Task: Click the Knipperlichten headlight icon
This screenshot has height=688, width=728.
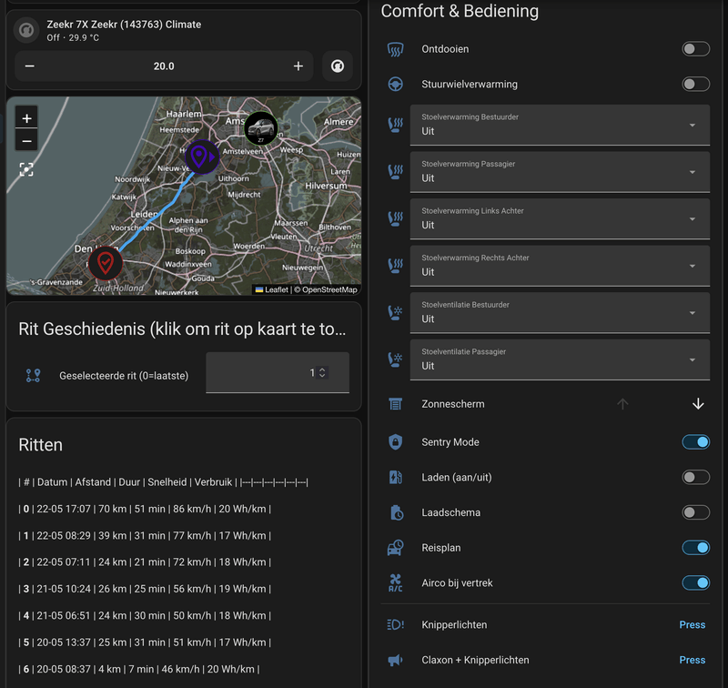Action: click(x=395, y=625)
